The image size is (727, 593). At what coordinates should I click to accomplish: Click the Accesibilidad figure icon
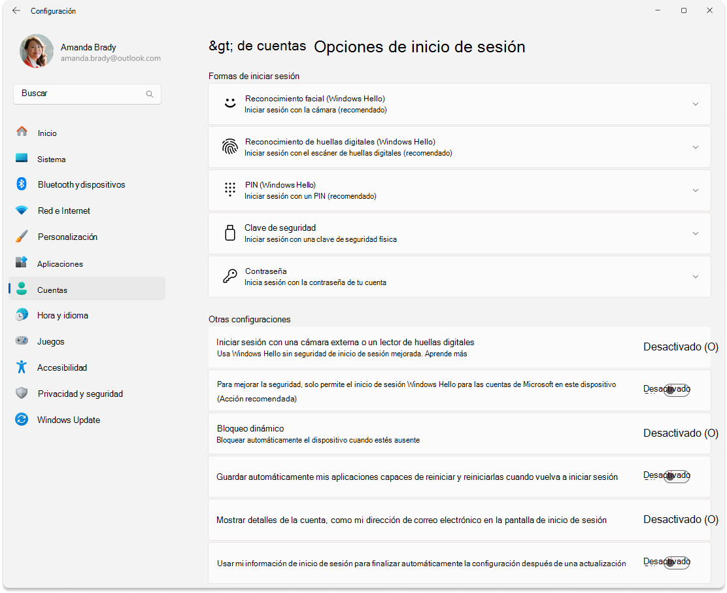[x=22, y=367]
